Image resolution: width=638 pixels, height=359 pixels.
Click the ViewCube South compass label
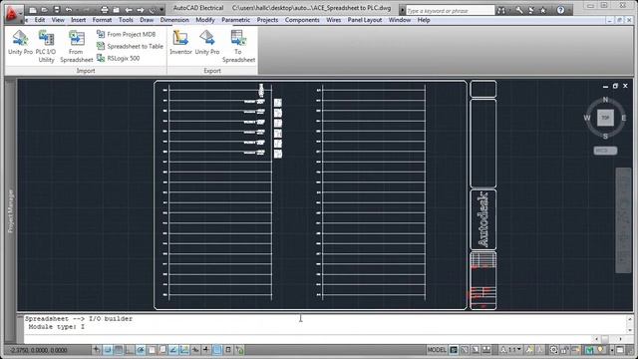pos(605,137)
